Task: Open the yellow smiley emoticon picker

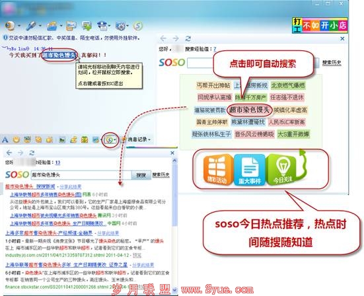Action: (17, 139)
